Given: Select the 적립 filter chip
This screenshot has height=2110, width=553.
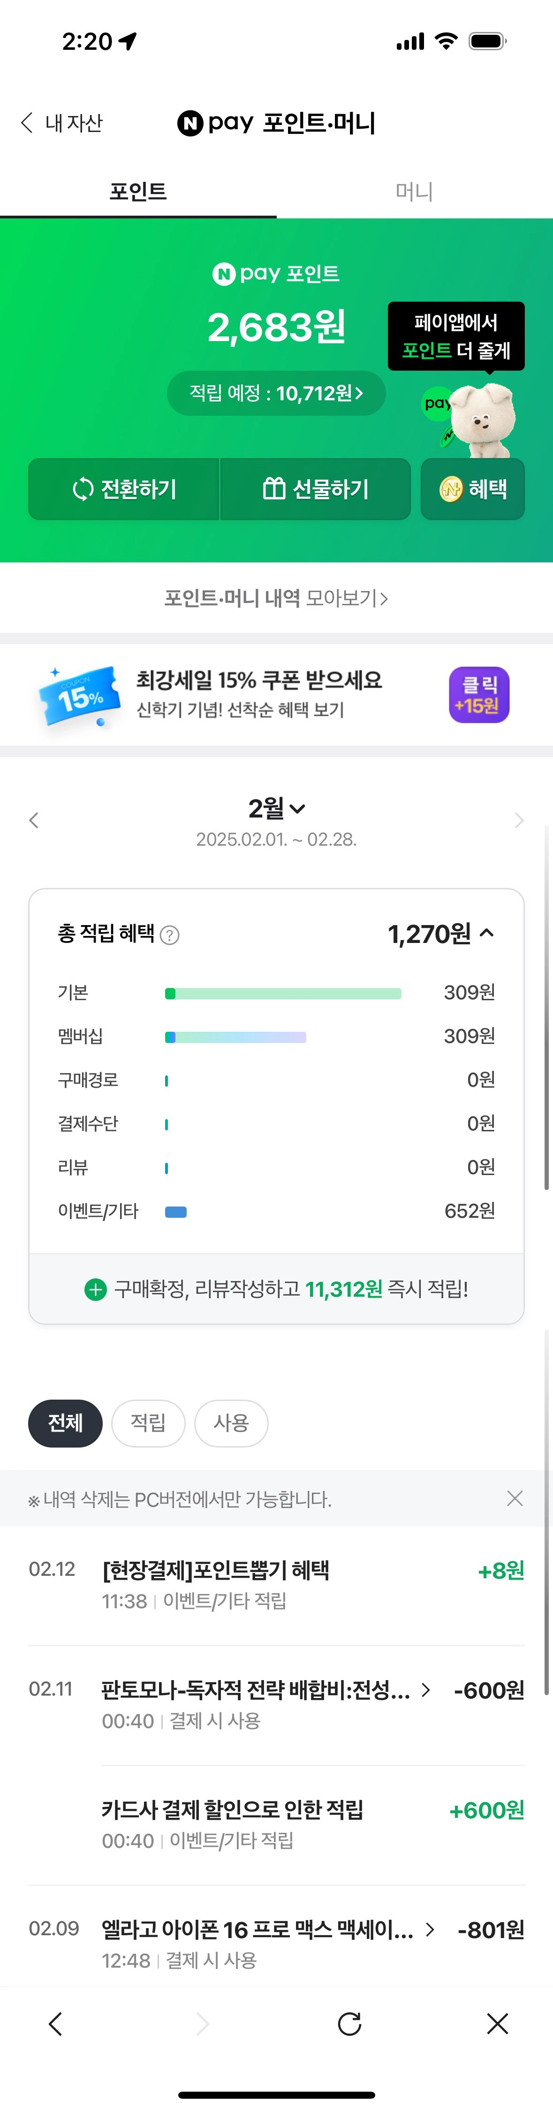Looking at the screenshot, I should [x=148, y=1423].
